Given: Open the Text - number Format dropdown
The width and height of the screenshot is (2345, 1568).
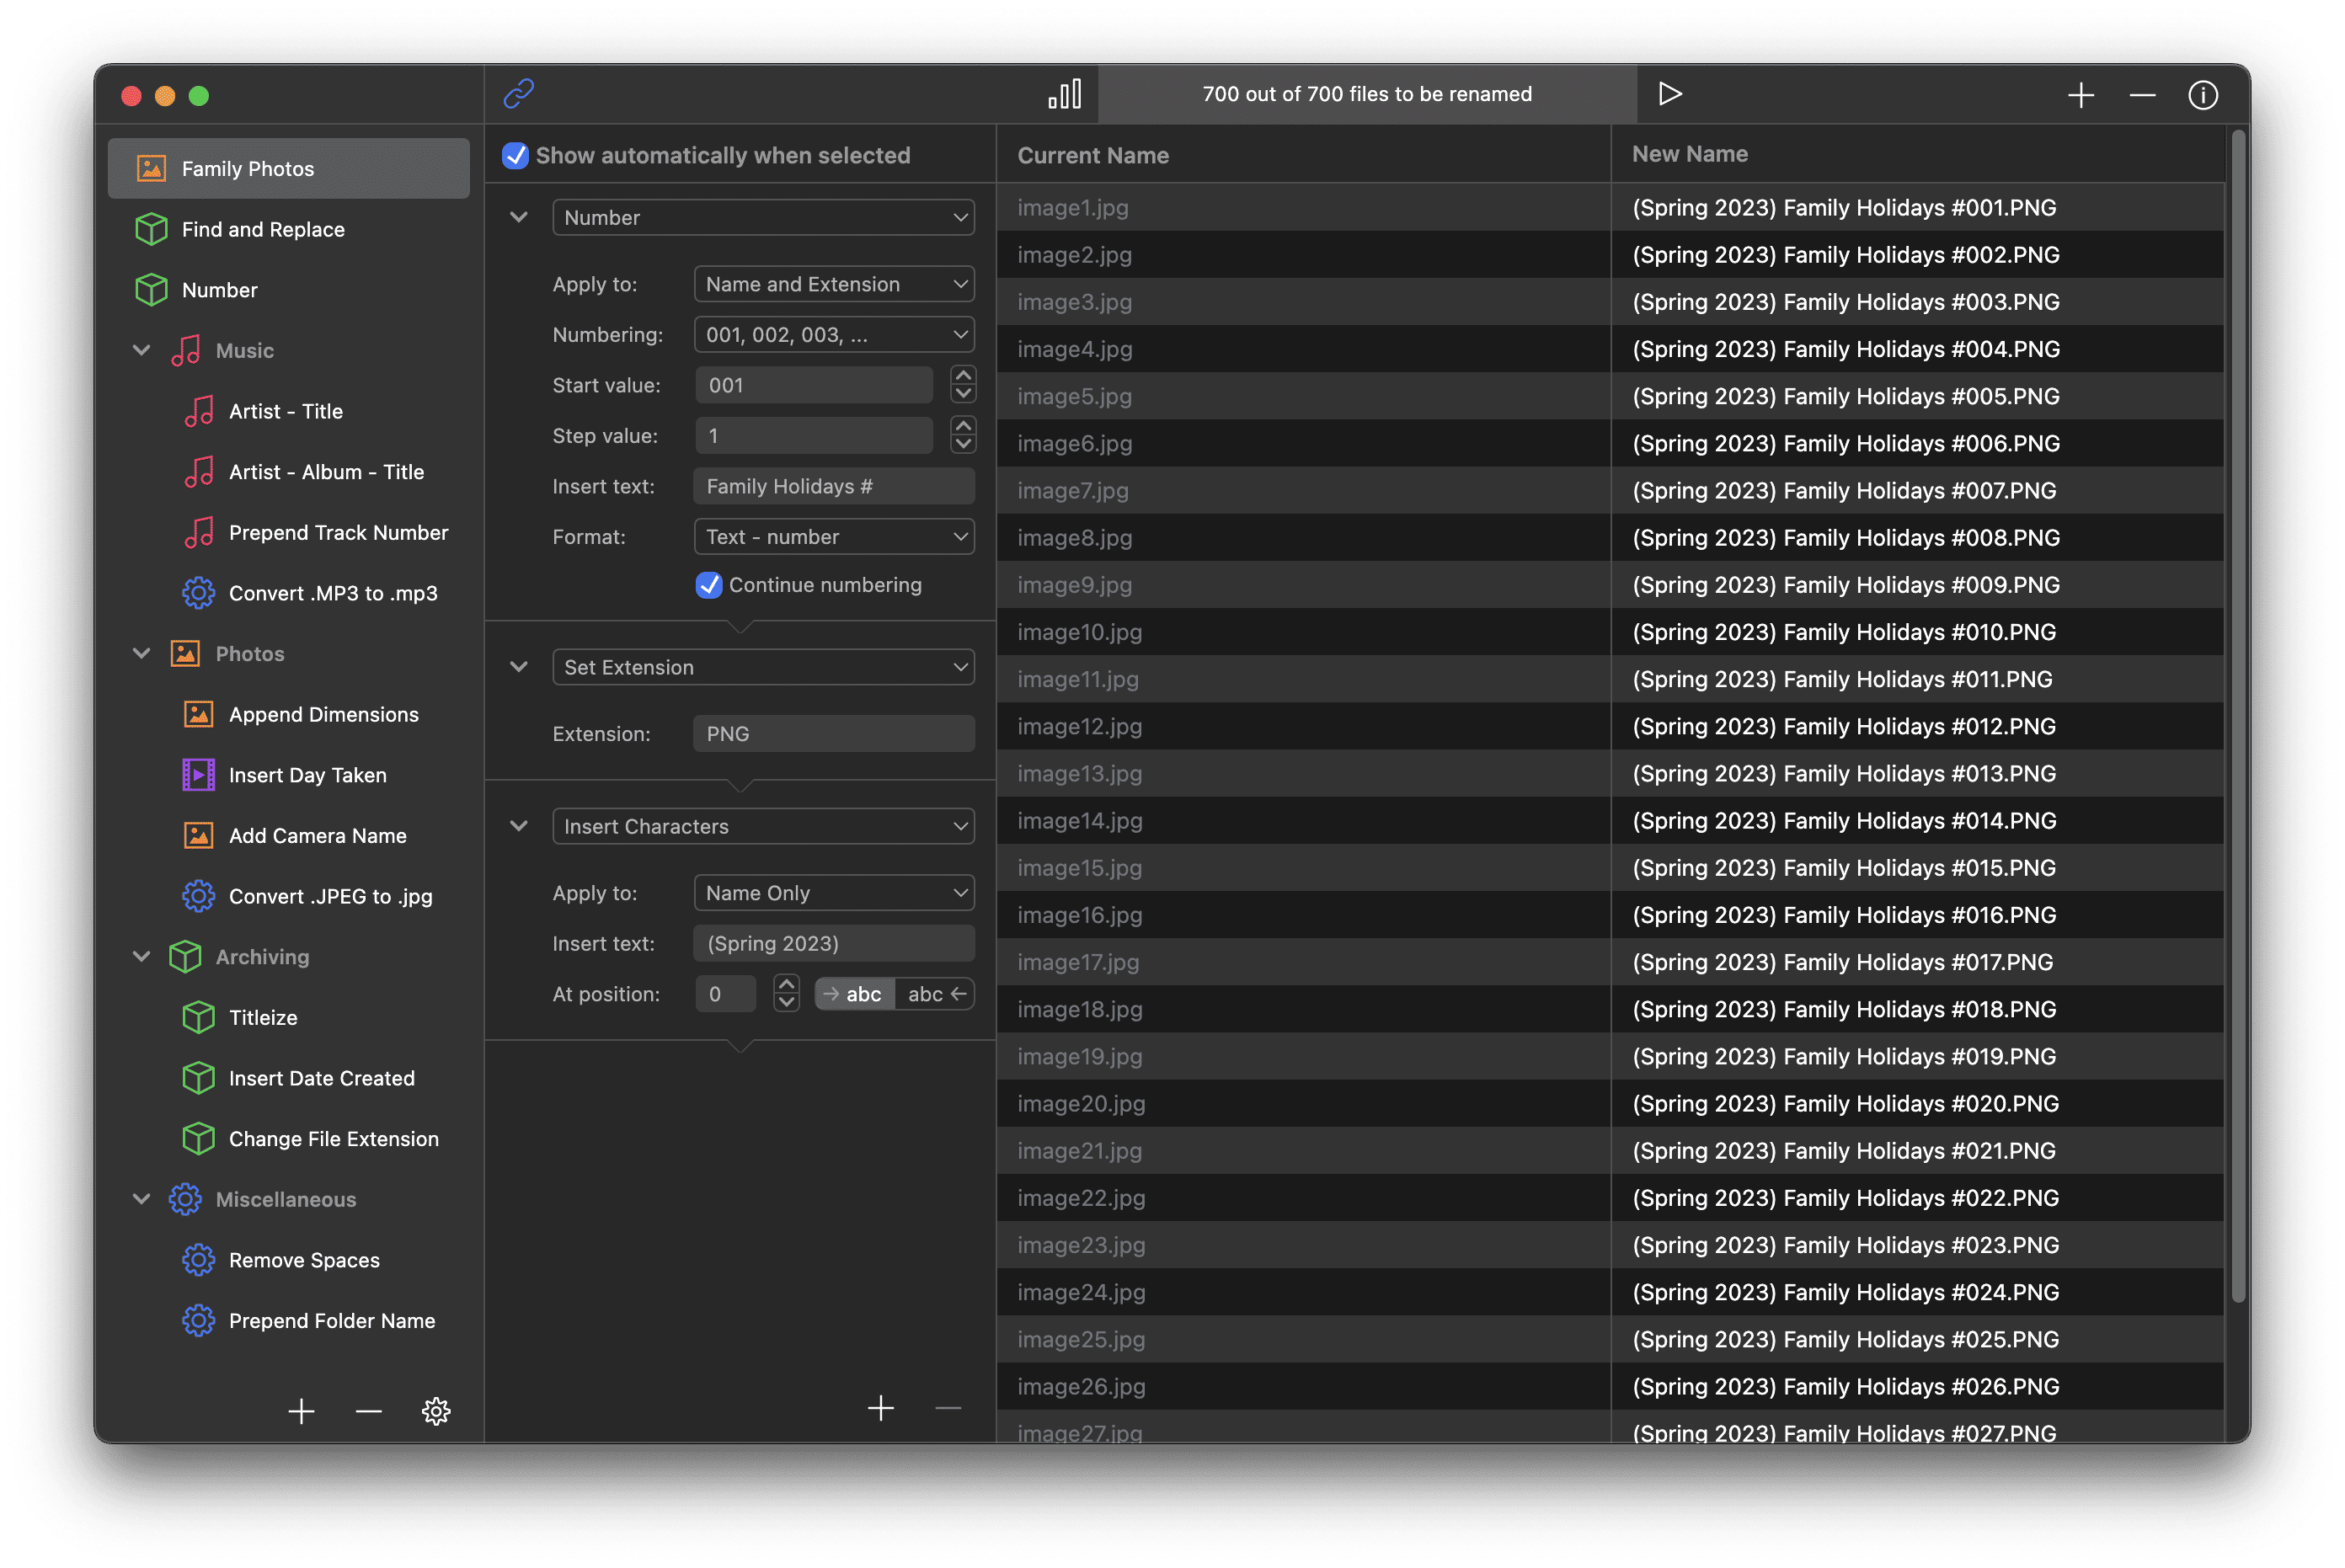Looking at the screenshot, I should tap(833, 537).
